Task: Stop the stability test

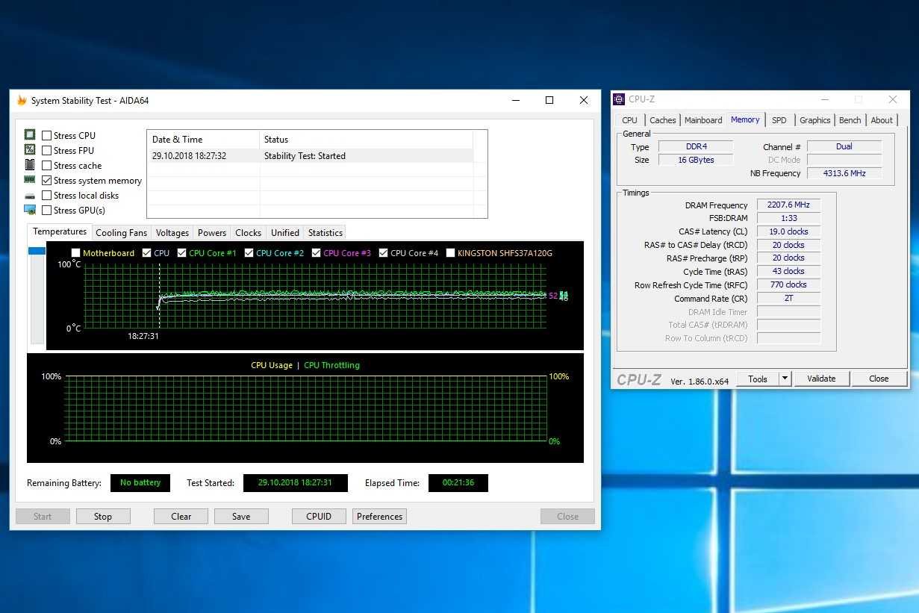Action: 103,517
